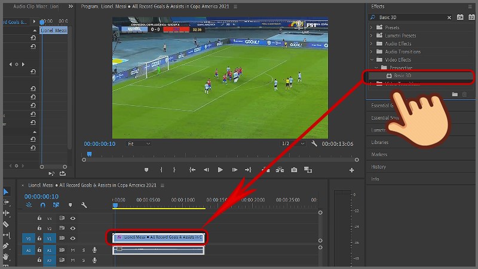Toggle insert sequences as nests

(x=29, y=205)
